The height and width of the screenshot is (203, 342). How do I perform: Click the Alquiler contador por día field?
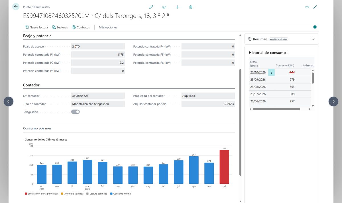[208, 104]
